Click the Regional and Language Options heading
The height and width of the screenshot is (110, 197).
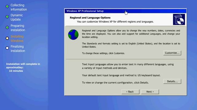point(90,18)
